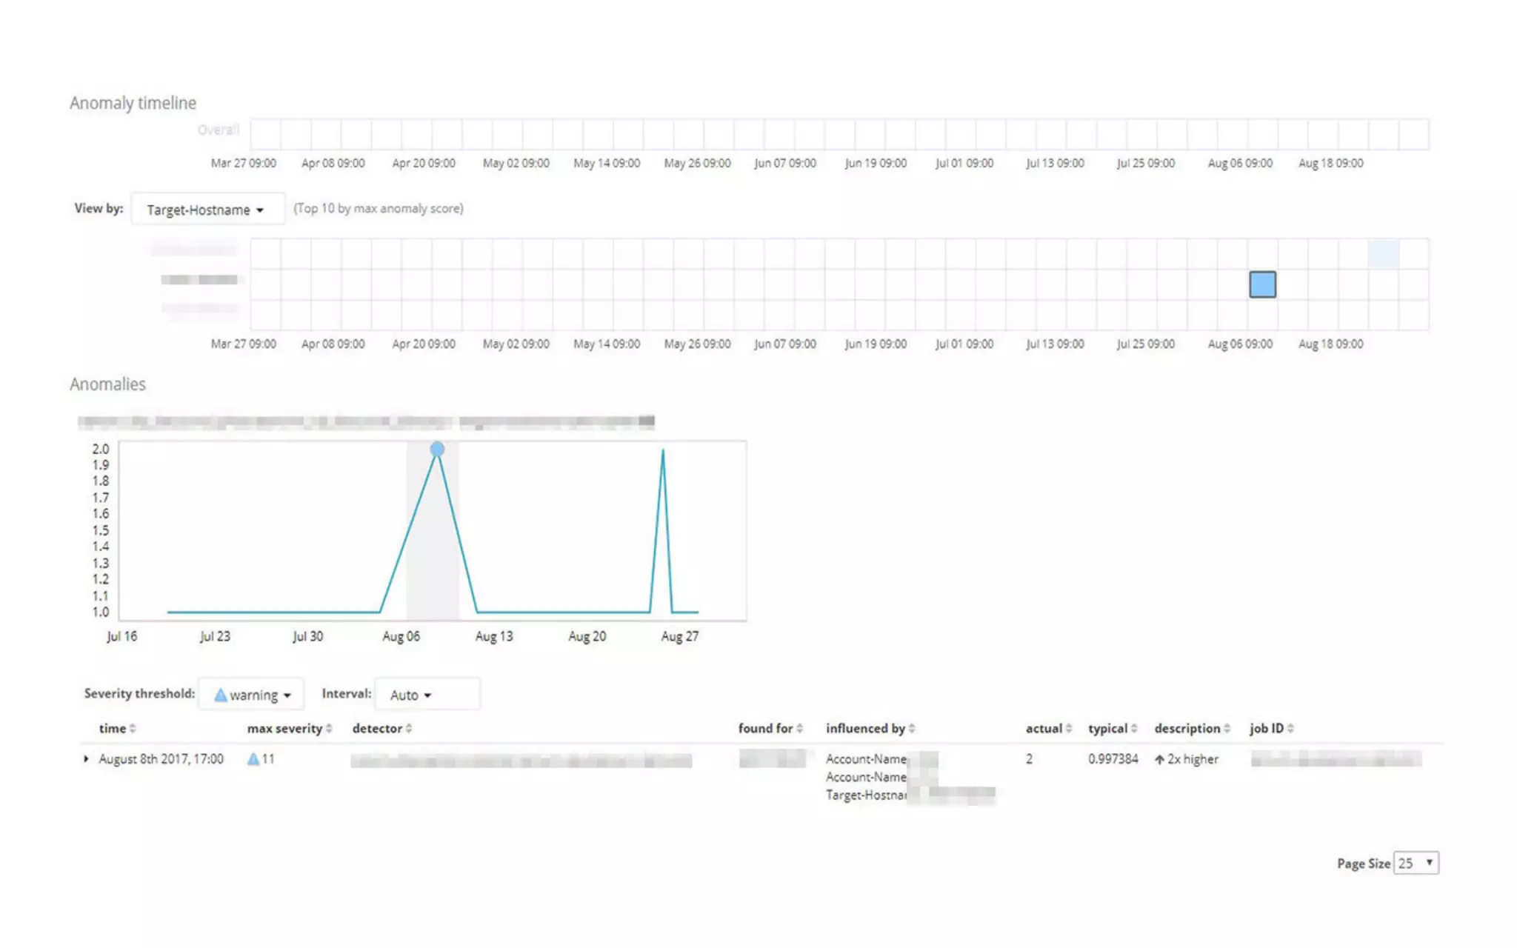Select the blue anomaly cell in the swimlane
This screenshot has height=948, width=1517.
pos(1263,284)
